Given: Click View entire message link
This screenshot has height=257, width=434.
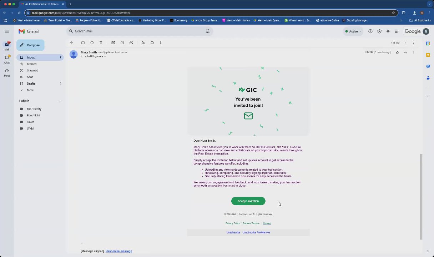Looking at the screenshot, I should click(x=119, y=251).
